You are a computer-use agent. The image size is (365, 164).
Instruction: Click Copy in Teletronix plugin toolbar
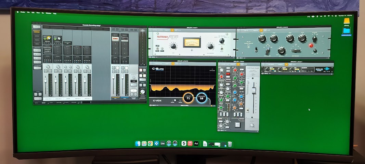(176, 30)
